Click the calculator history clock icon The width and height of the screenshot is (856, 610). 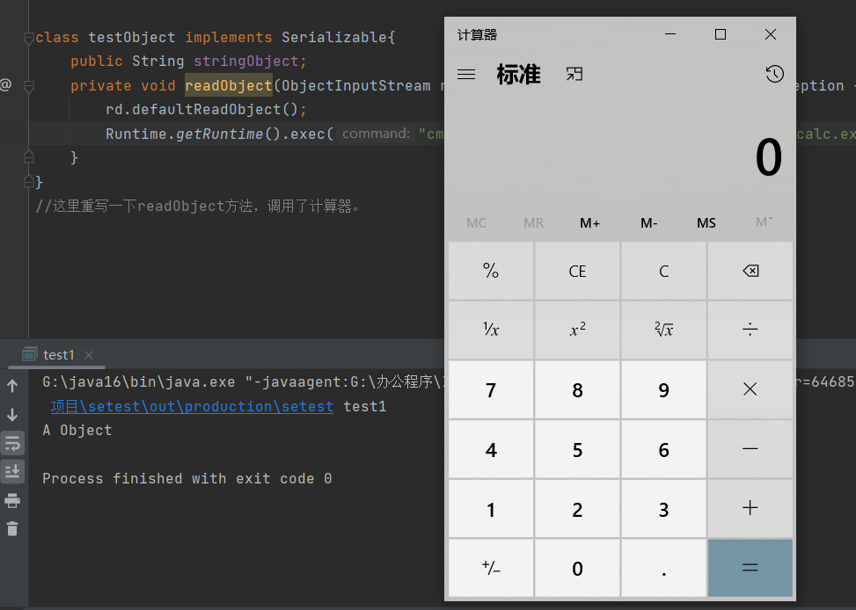pyautogui.click(x=774, y=75)
